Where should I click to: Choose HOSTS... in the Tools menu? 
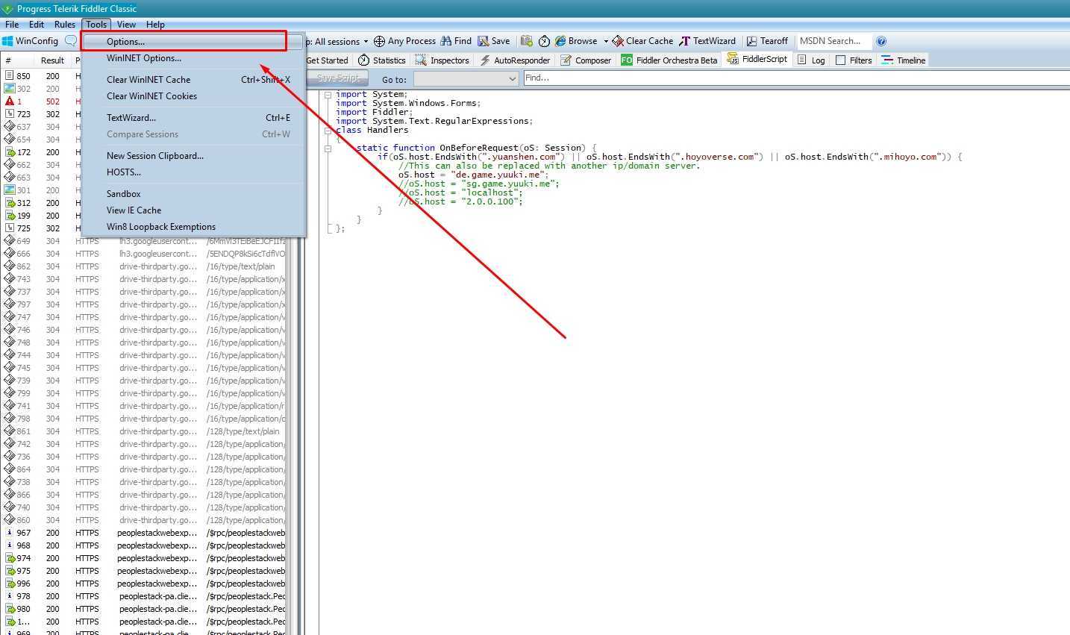pyautogui.click(x=124, y=172)
